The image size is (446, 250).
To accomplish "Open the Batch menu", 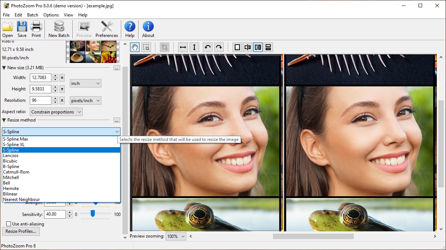I will [x=33, y=15].
